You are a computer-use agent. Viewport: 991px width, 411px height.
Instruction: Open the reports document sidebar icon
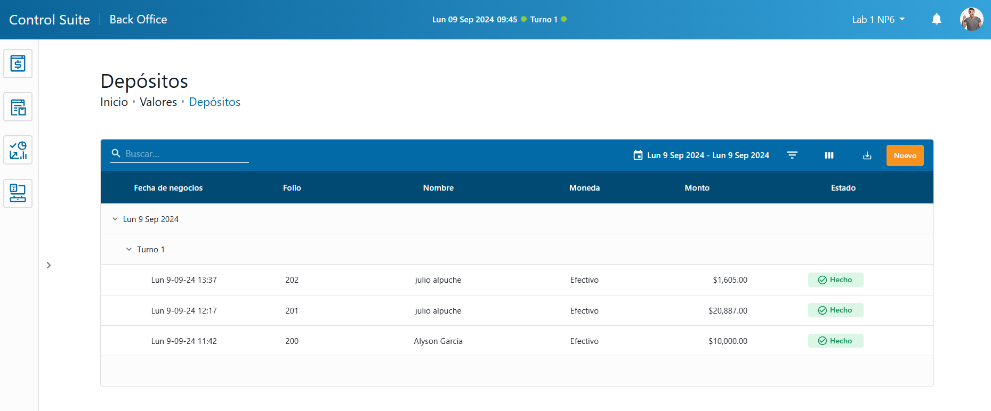point(18,107)
